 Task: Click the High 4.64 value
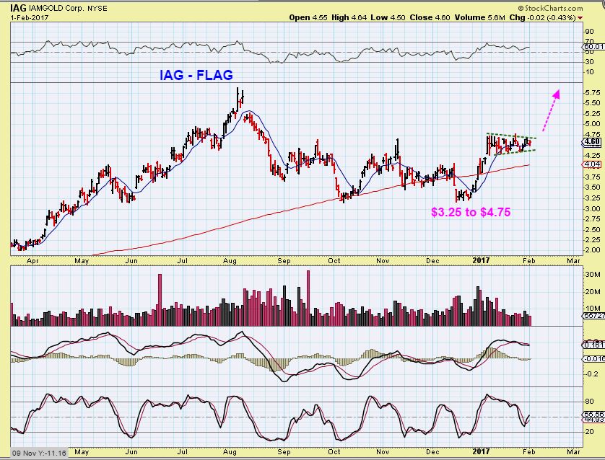349,17
